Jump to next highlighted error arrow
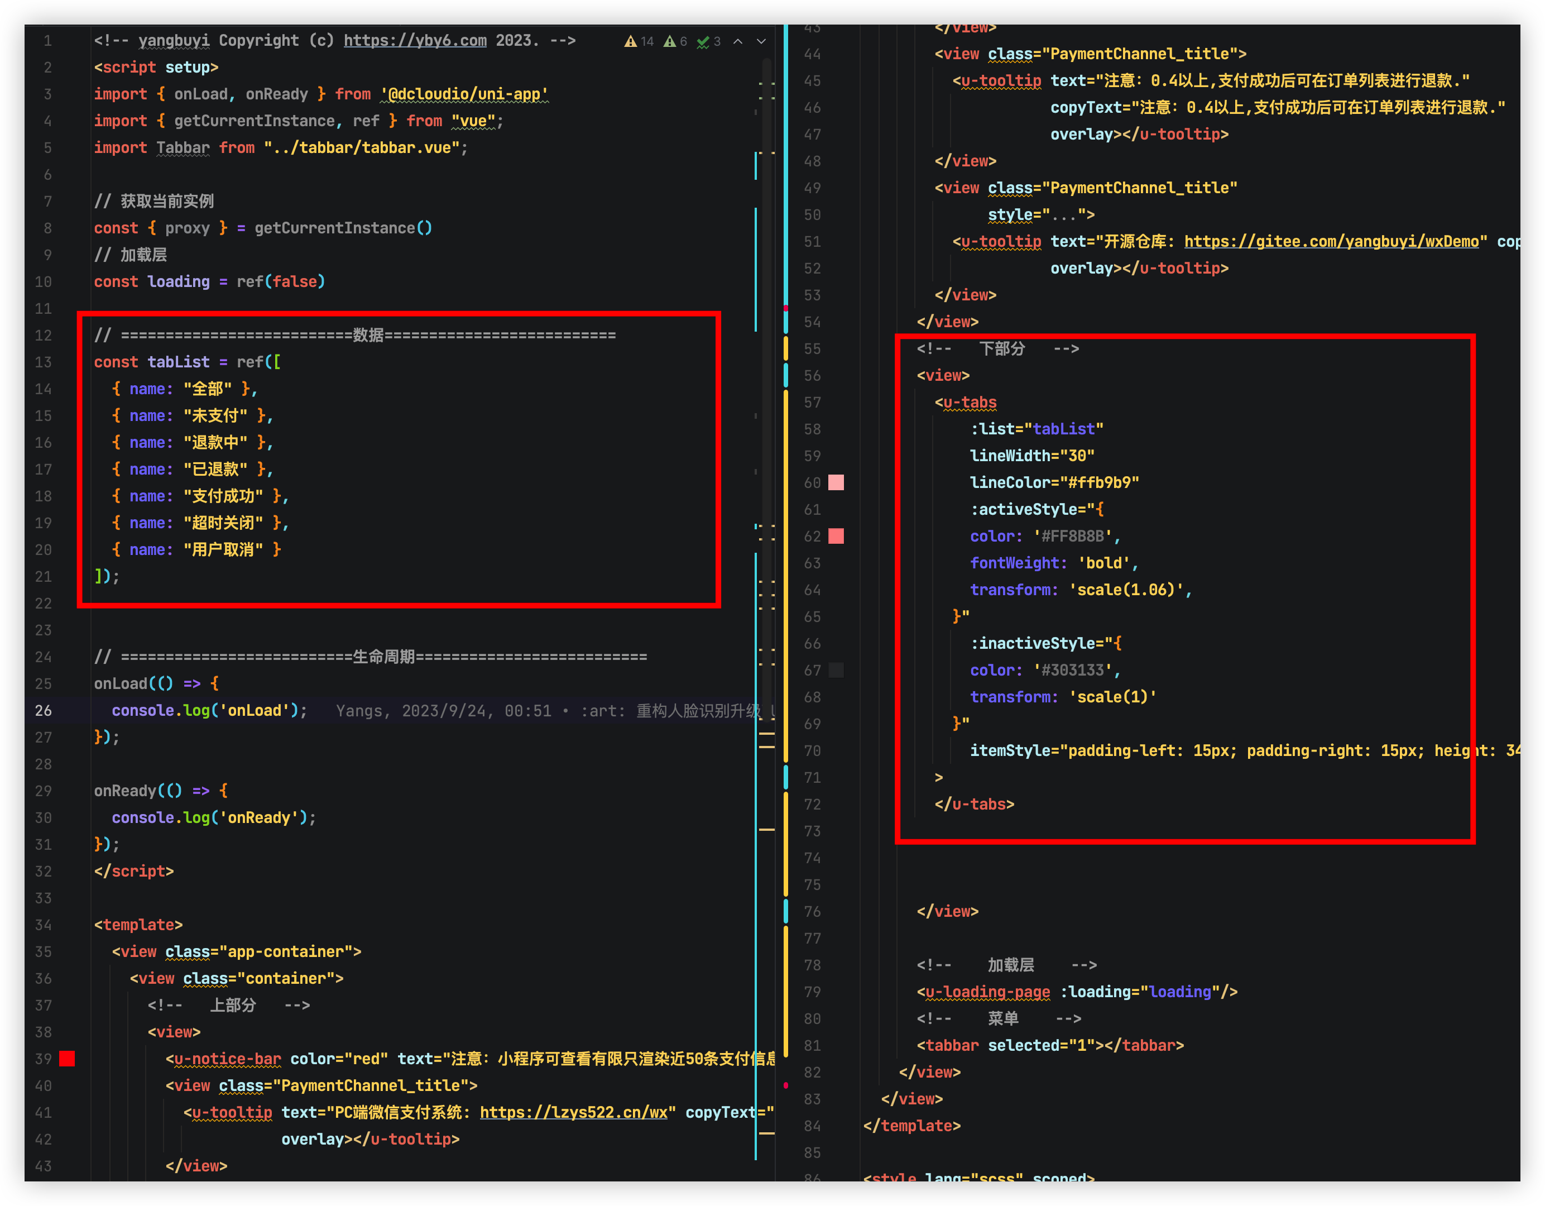 pos(761,42)
